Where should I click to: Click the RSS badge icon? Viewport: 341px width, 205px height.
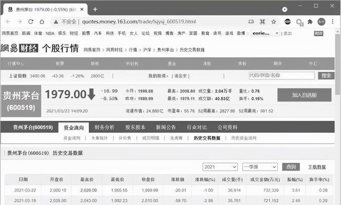coord(318,33)
